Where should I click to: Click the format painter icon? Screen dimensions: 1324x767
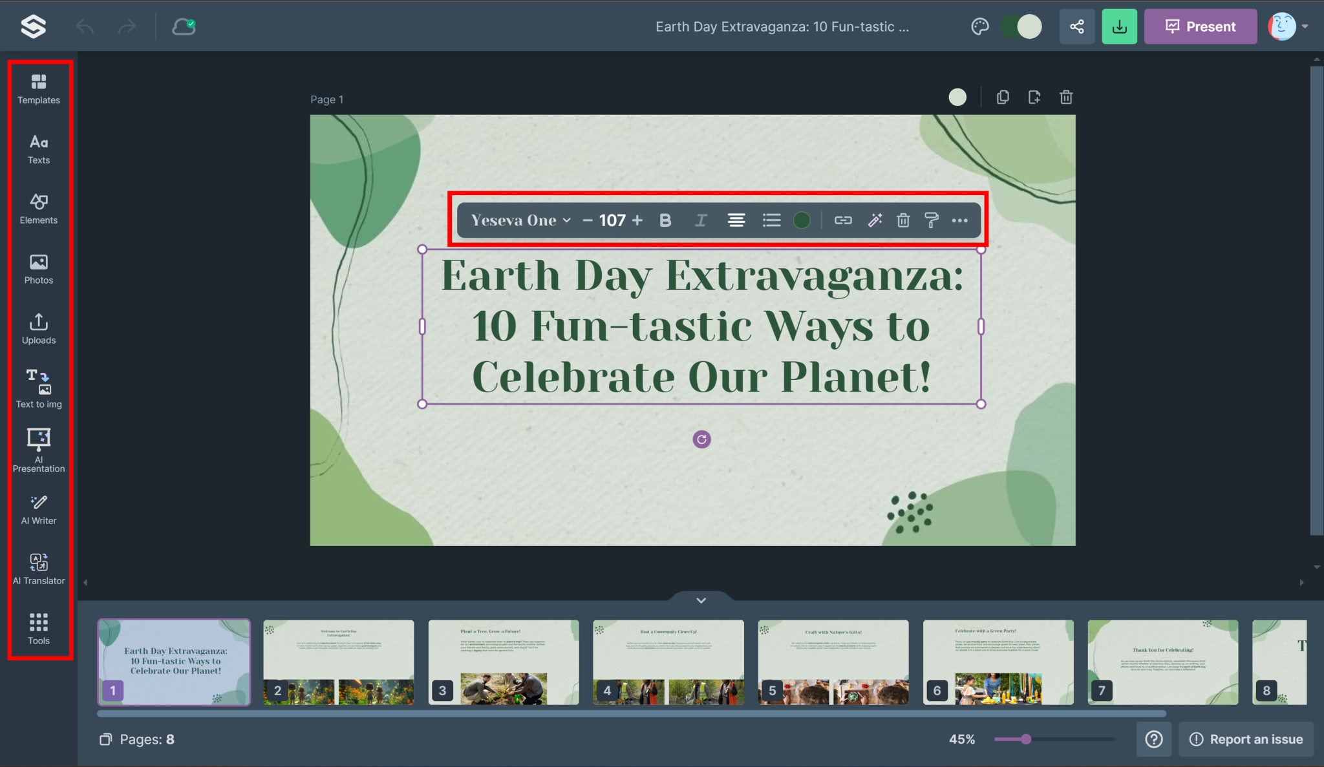(931, 220)
